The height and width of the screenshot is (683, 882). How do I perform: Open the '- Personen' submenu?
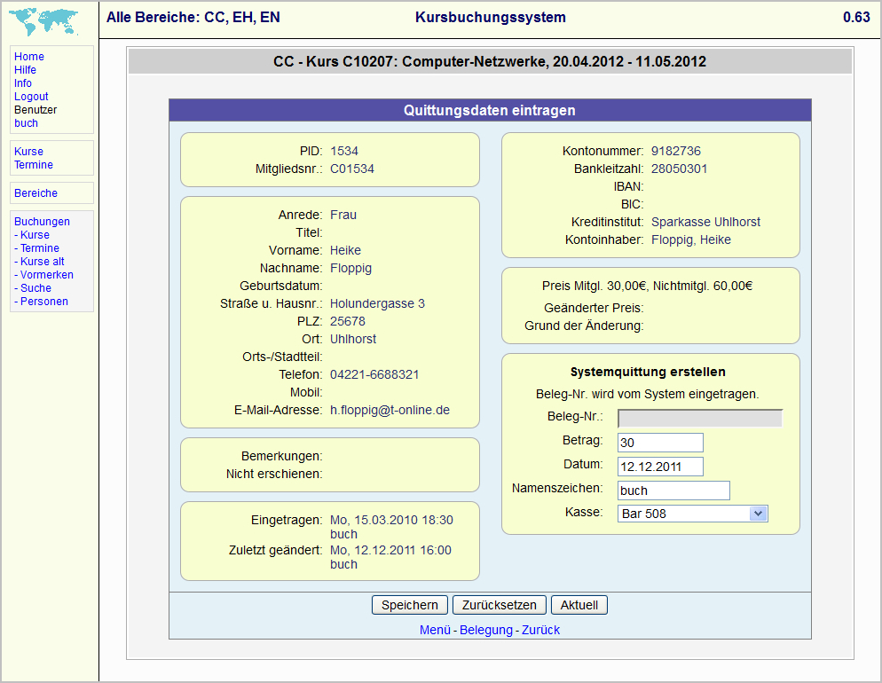pyautogui.click(x=41, y=302)
